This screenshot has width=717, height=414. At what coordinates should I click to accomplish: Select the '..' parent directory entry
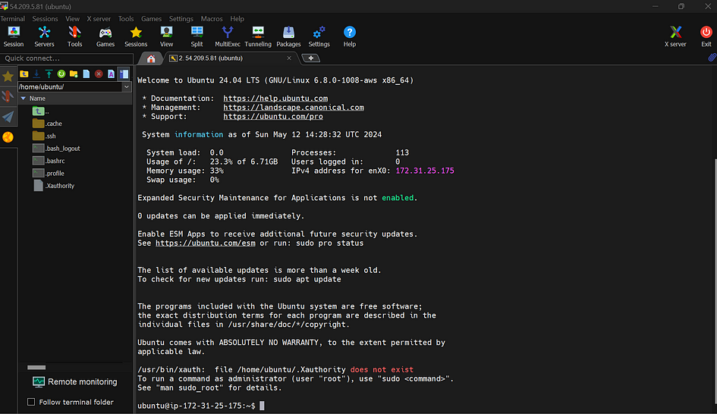[41, 111]
